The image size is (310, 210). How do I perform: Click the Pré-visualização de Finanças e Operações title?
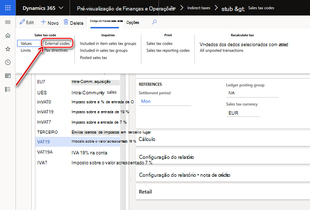[x=125, y=9]
